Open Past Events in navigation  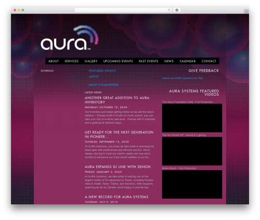148,61
